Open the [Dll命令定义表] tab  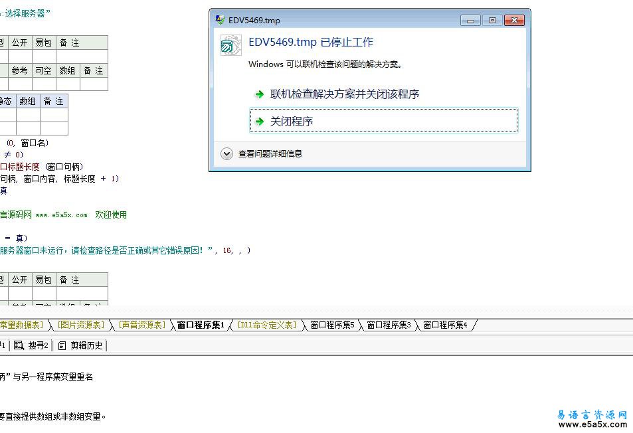point(267,325)
